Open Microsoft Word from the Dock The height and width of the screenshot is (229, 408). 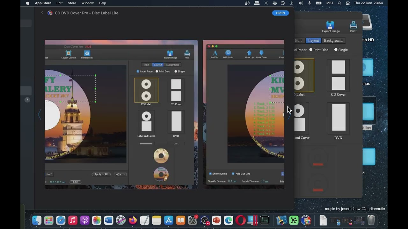point(109,220)
